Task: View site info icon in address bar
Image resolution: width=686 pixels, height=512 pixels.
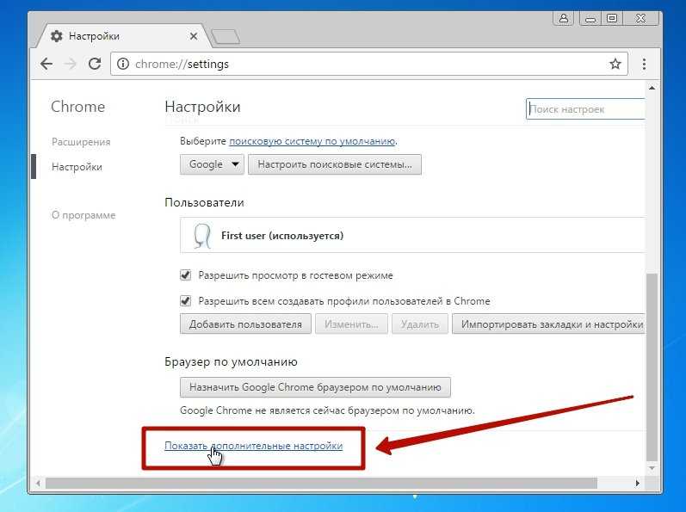Action: coord(123,64)
